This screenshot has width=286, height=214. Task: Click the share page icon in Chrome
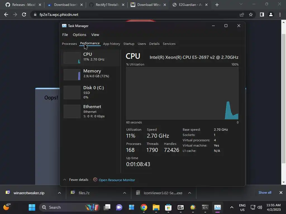coord(242,14)
